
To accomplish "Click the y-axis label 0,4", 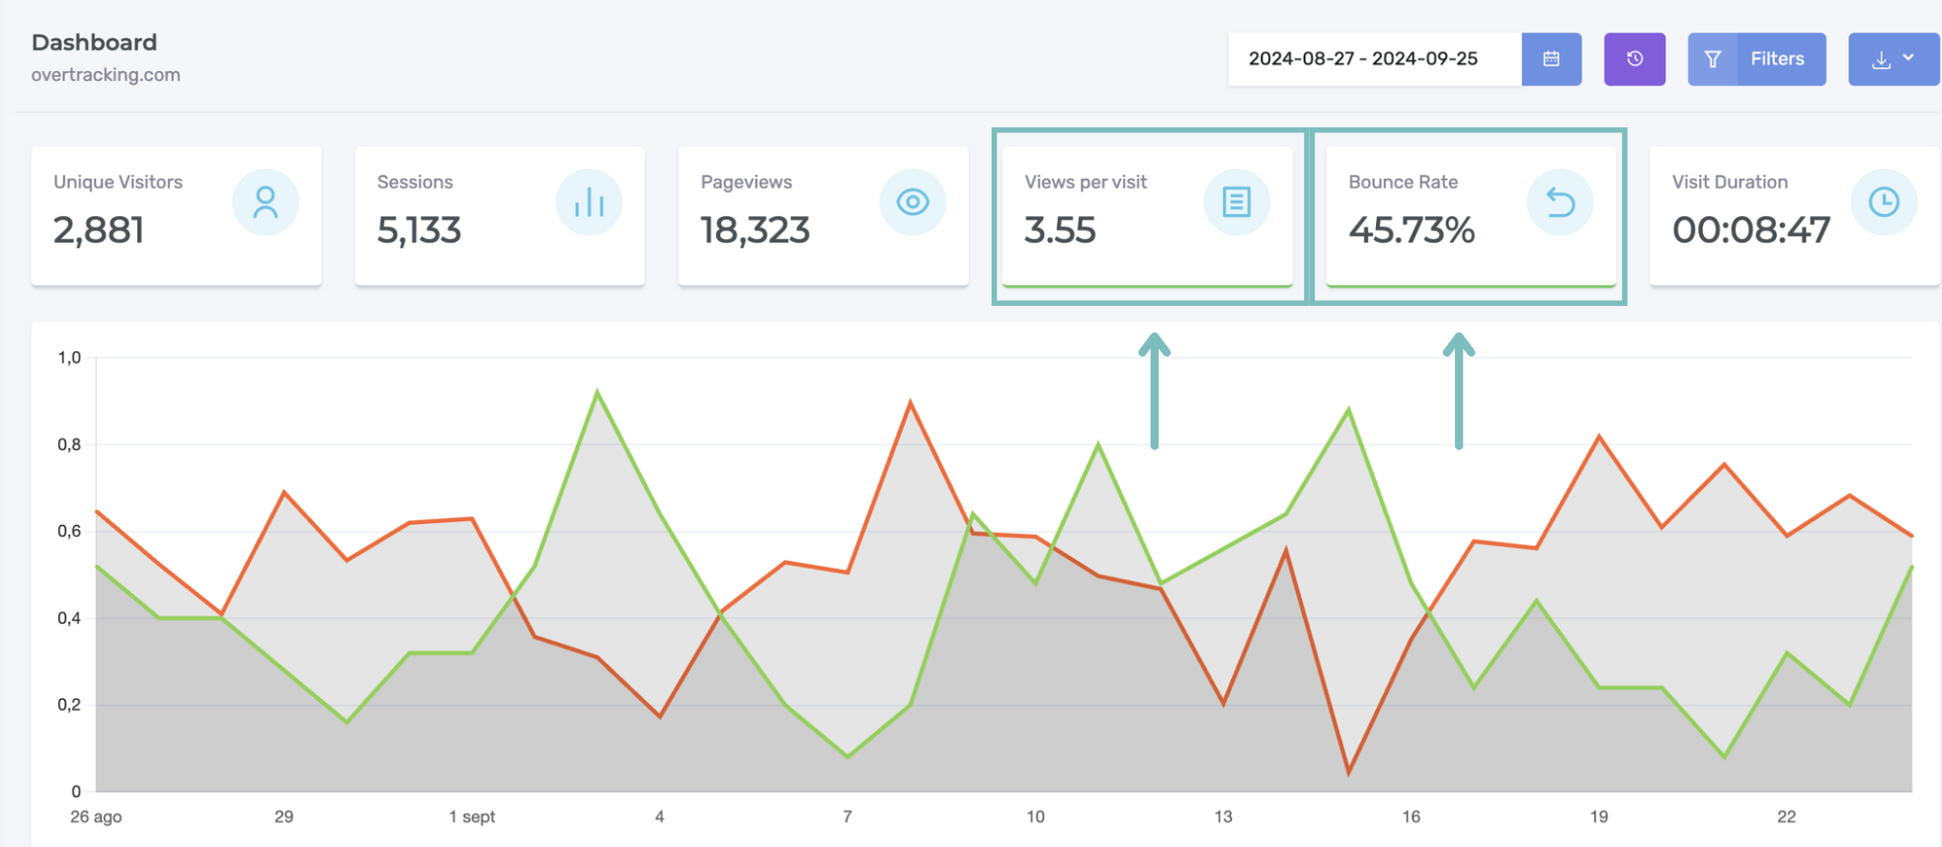I will pos(69,618).
